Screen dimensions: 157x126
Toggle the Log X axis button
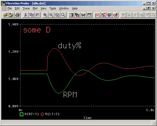coord(71,15)
